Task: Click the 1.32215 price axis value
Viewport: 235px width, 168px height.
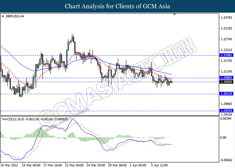Action: [x=227, y=50]
